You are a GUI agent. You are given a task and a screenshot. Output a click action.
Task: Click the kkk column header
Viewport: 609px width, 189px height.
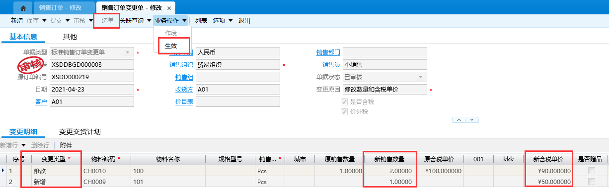[508, 159]
